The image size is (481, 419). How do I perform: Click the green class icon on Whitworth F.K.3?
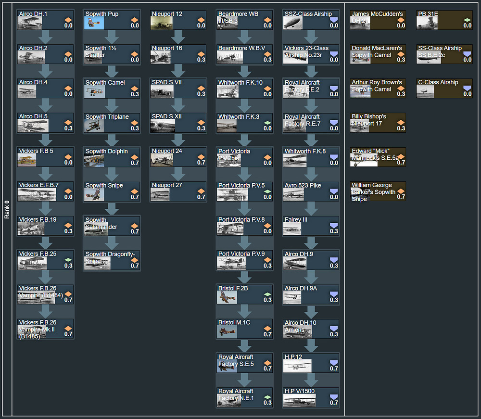tap(267, 123)
